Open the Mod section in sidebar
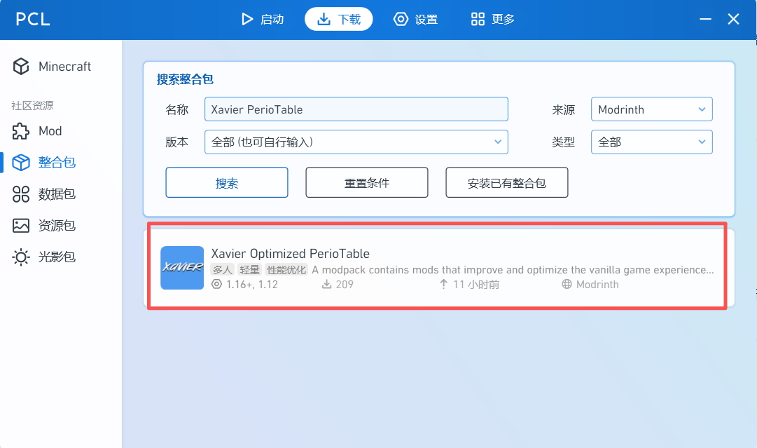 point(61,131)
